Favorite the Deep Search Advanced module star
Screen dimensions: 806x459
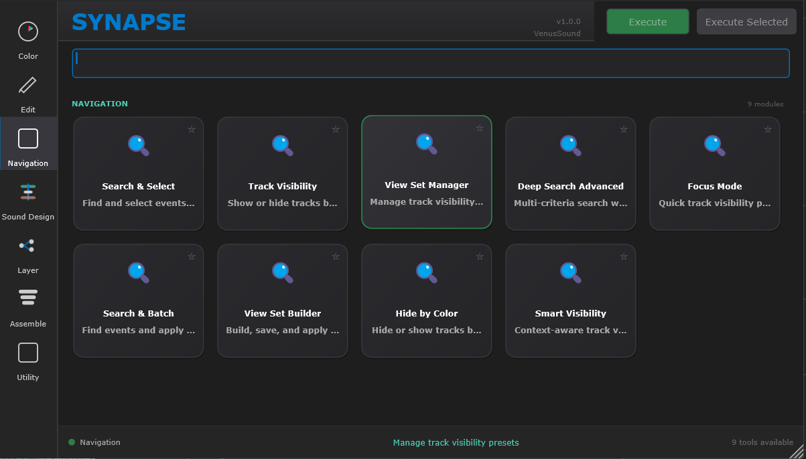(x=624, y=129)
